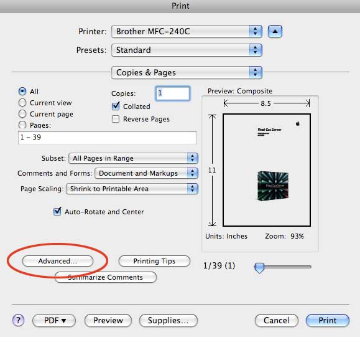Screen dimensions: 360x337
Task: Click the Summarize Comments button
Action: click(106, 277)
